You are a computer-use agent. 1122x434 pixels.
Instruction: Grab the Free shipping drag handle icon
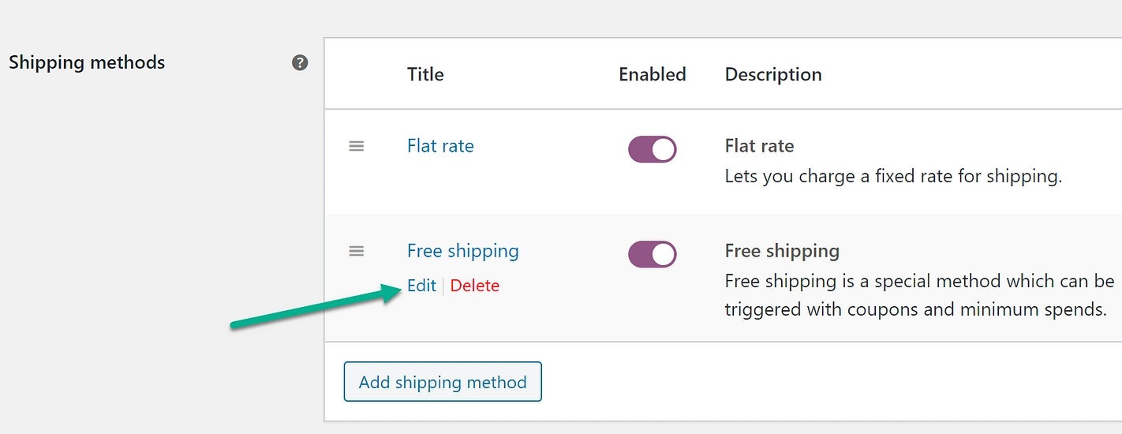(x=357, y=251)
